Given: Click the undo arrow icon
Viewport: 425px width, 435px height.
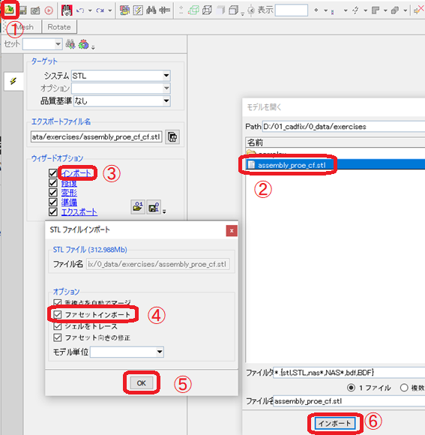Looking at the screenshot, I should (x=80, y=10).
